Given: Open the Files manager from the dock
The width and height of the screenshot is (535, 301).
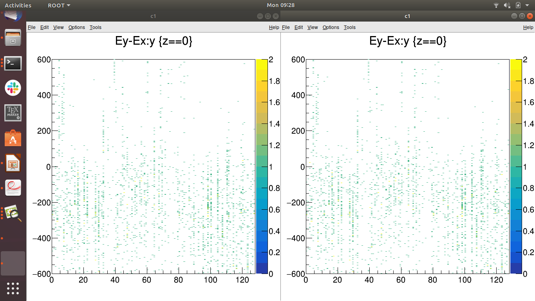Looking at the screenshot, I should pos(13,38).
